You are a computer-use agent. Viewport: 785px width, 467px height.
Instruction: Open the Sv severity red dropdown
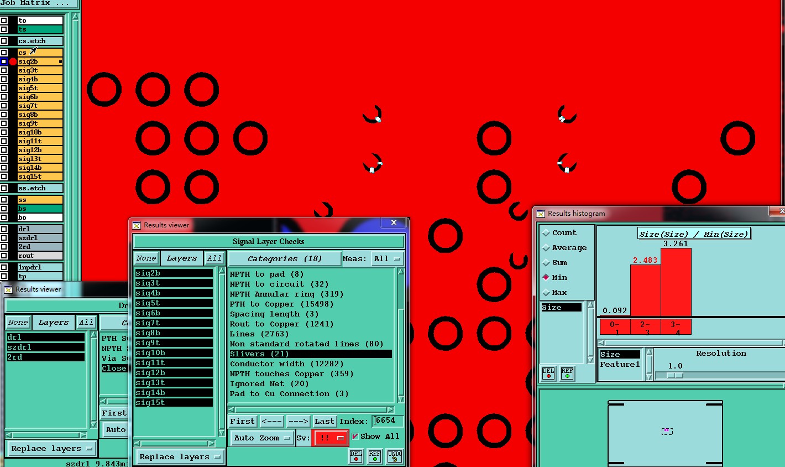[331, 438]
